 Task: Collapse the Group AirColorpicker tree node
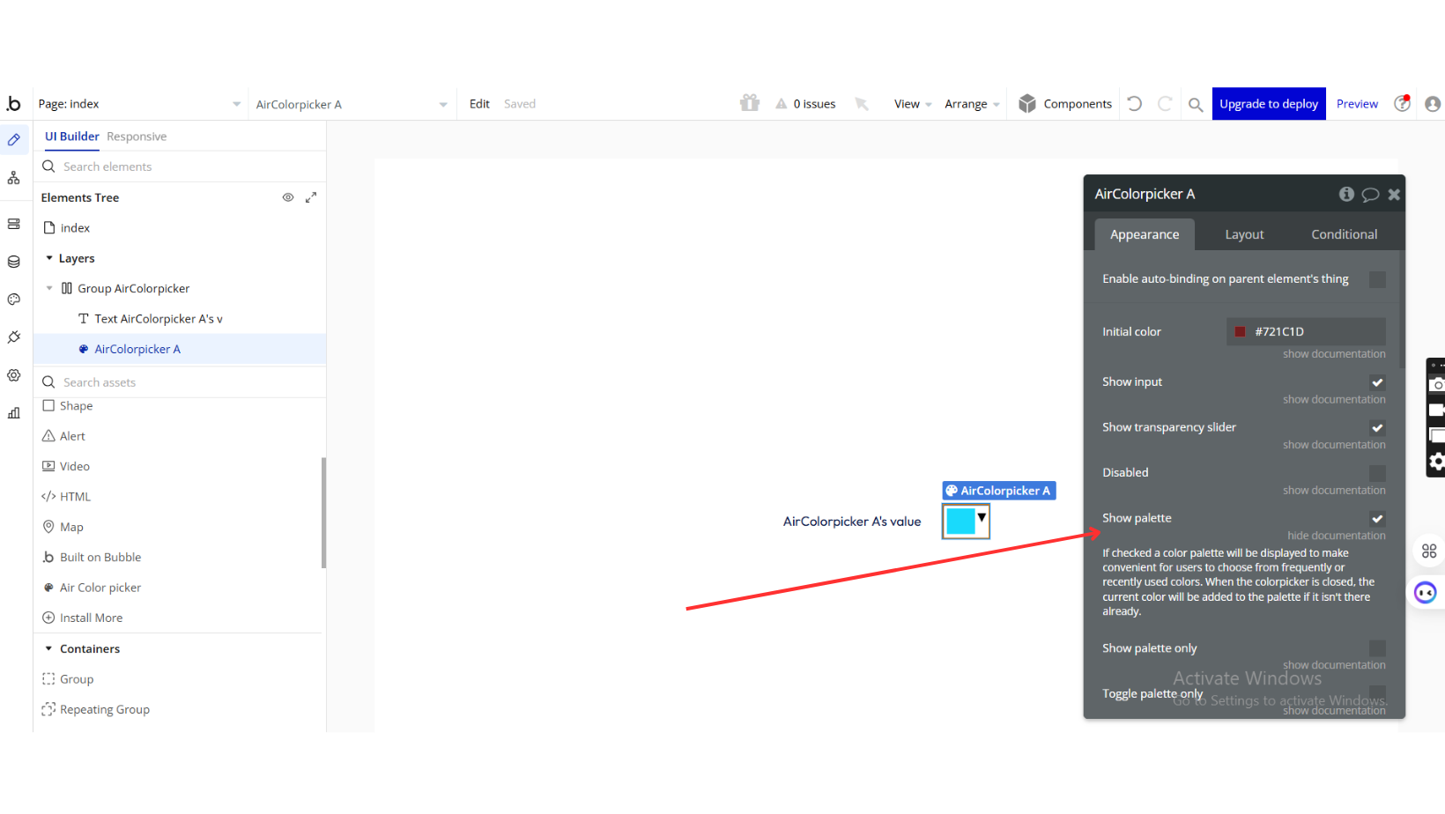pyautogui.click(x=49, y=288)
